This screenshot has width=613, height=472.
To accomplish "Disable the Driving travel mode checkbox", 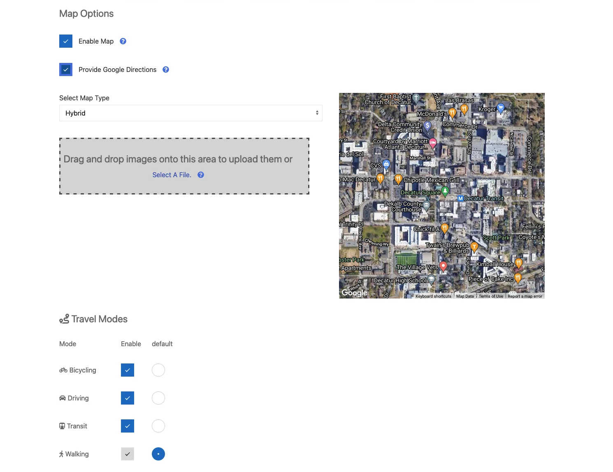I will 128,398.
